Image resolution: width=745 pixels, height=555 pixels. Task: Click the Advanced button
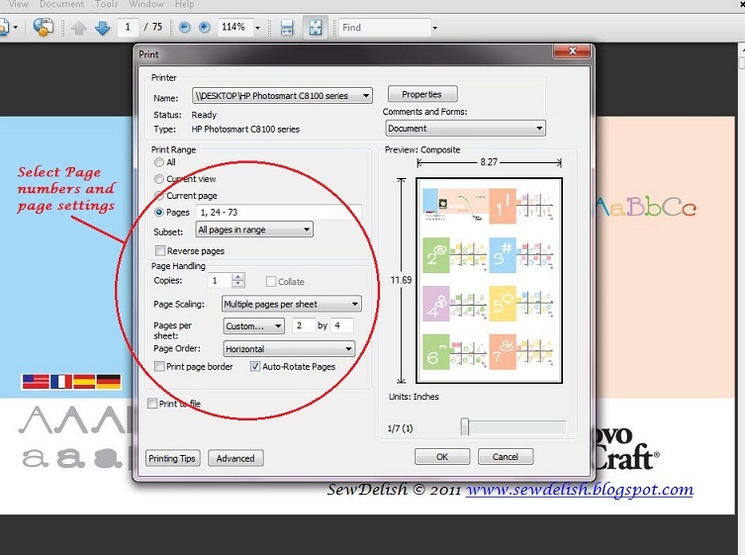click(235, 458)
